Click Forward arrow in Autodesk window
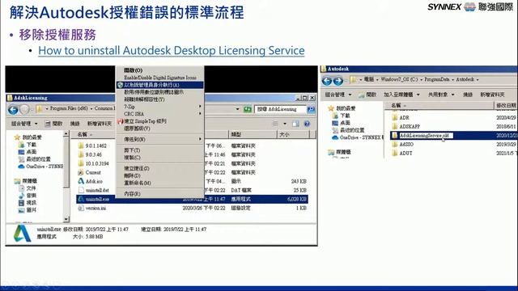The width and height of the screenshot is (518, 291). (338, 81)
